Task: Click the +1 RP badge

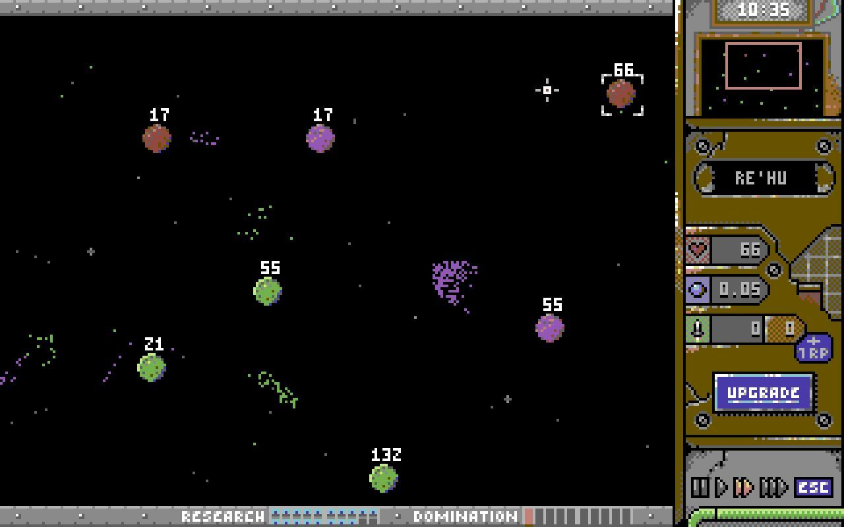Action: coord(814,347)
